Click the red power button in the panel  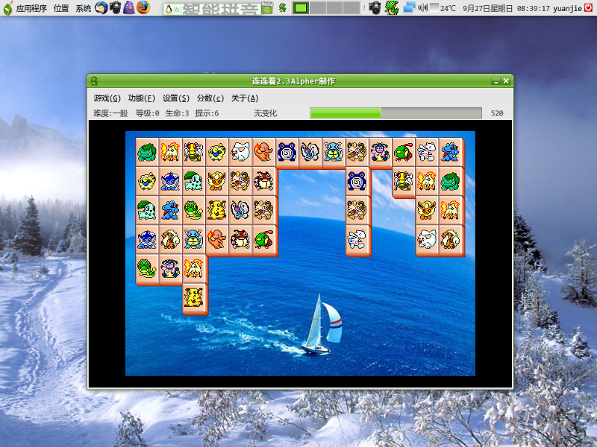coord(588,7)
